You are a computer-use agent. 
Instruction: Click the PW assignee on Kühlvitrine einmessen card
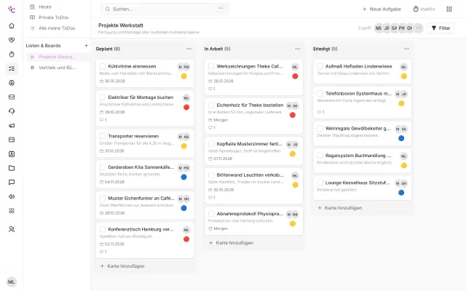coord(186,67)
